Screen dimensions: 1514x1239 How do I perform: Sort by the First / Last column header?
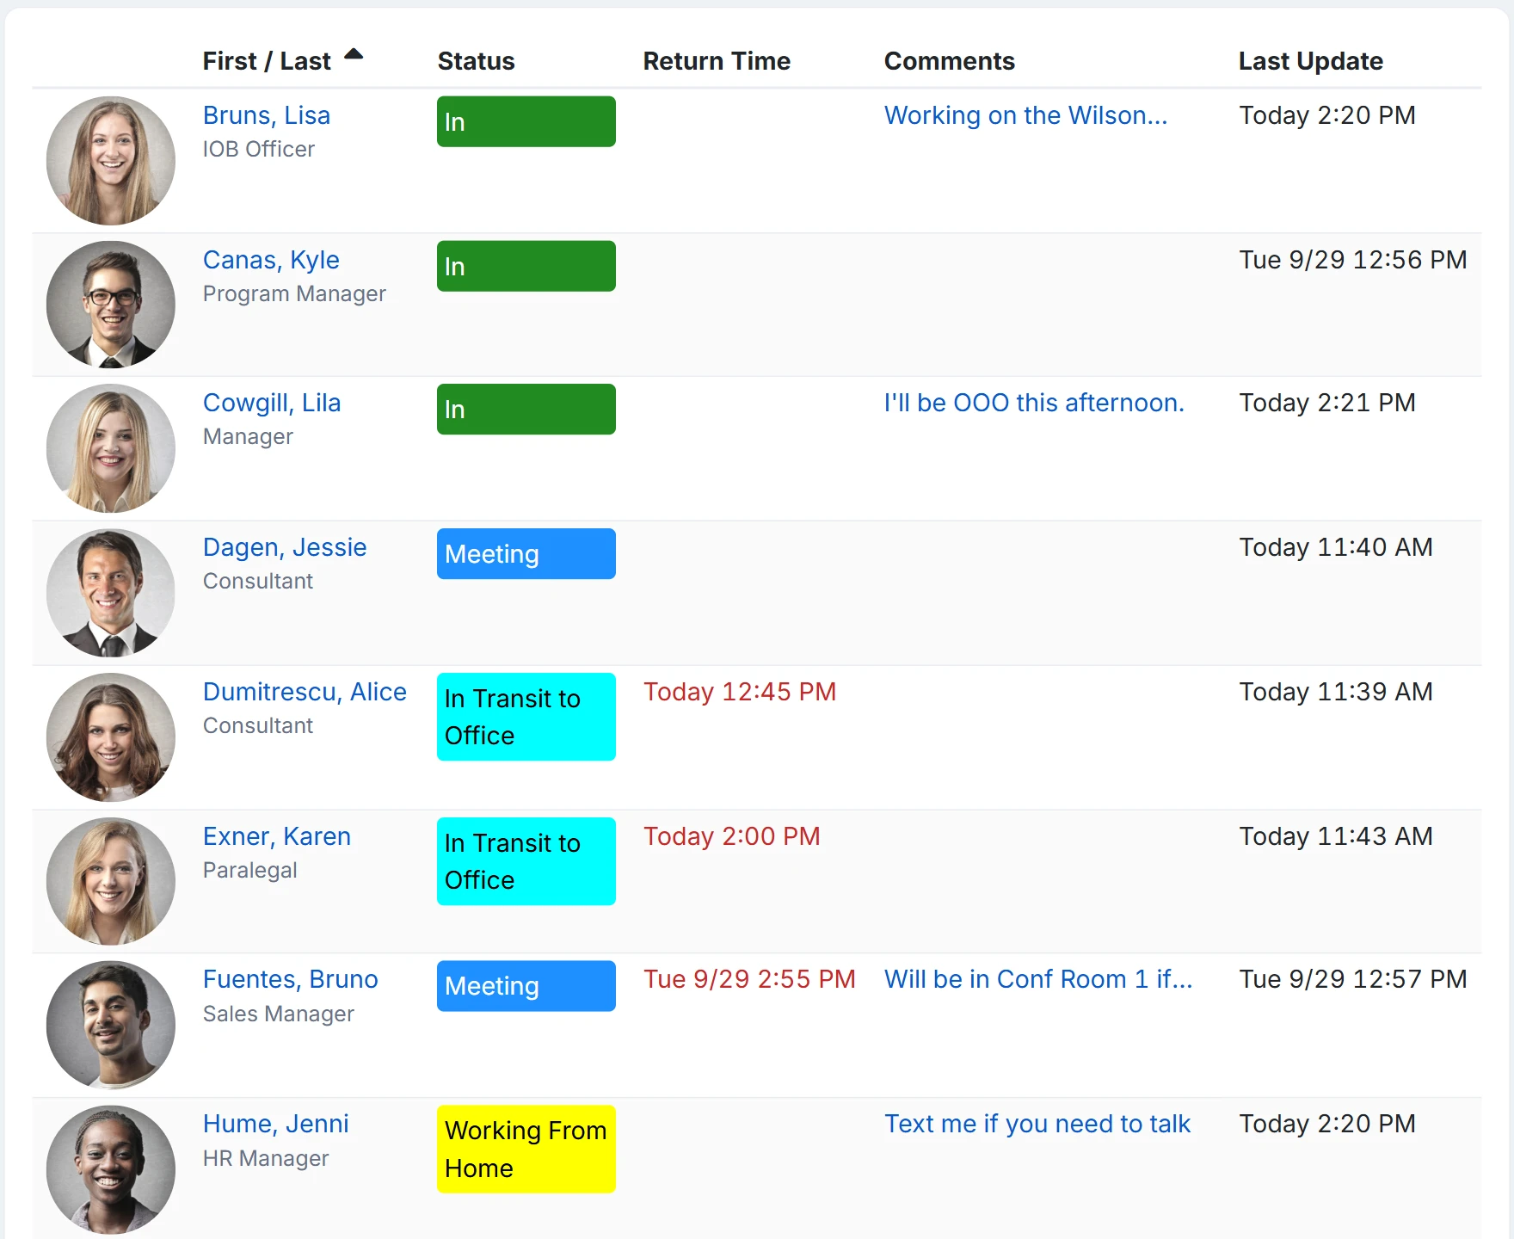(267, 61)
